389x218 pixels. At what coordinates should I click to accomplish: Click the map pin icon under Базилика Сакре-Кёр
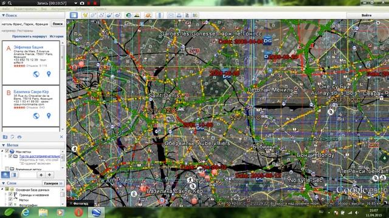[49, 116]
